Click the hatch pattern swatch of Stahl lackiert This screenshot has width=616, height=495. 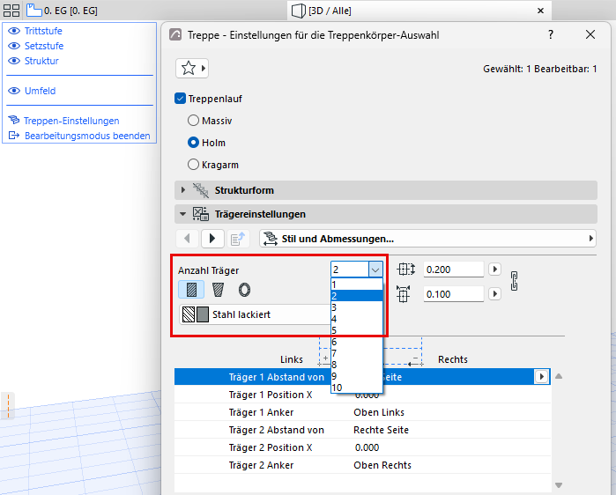point(189,314)
